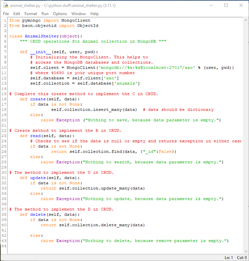Image resolution: width=249 pixels, height=261 pixels.
Task: Click line number 10 in the gutter
Action: [4, 68]
